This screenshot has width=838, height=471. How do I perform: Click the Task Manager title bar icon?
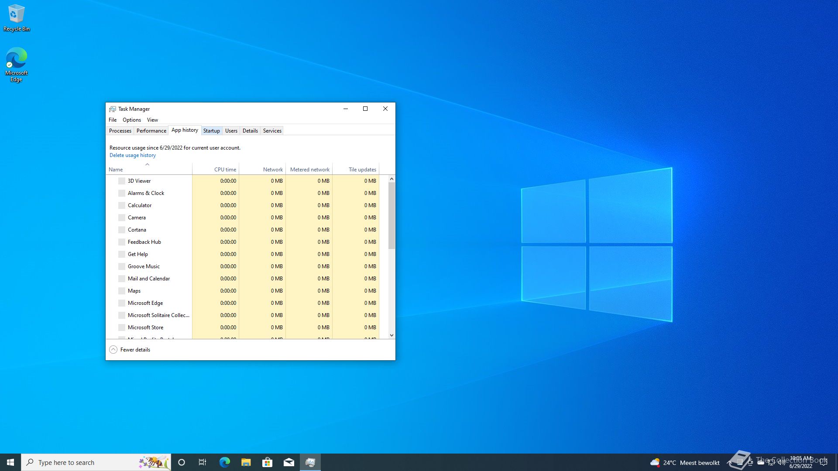coord(113,109)
